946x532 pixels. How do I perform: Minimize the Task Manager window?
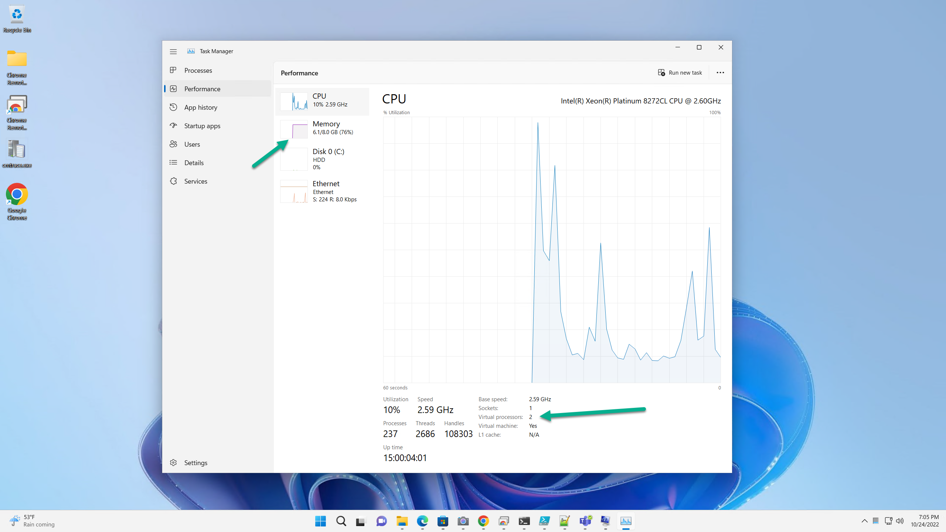[x=678, y=47]
